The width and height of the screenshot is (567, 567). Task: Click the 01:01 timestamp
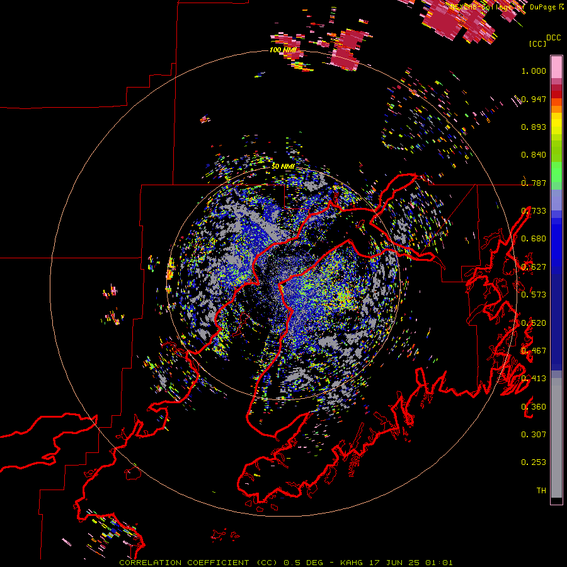pos(439,563)
